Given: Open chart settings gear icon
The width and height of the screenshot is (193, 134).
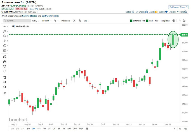Looking at the screenshot, I should coord(174,21).
